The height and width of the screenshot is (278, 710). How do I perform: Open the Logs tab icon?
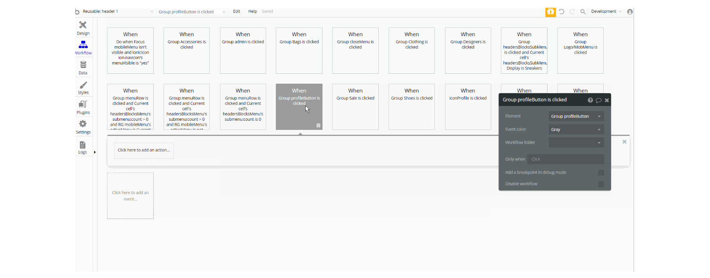(x=83, y=145)
